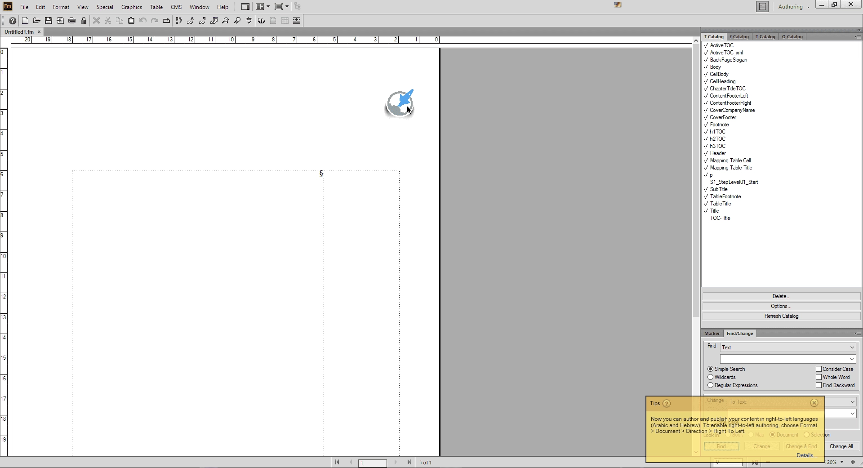Image resolution: width=863 pixels, height=468 pixels.
Task: Open the arrange documents dropdown arrow
Action: coord(268,7)
